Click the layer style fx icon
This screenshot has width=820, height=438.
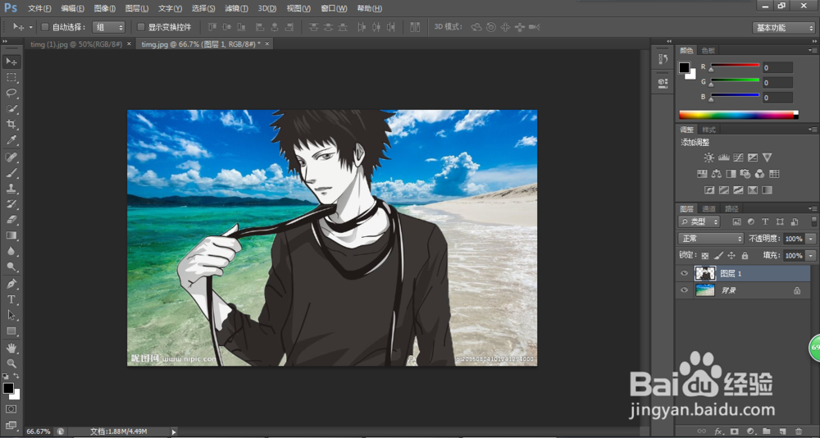point(718,431)
